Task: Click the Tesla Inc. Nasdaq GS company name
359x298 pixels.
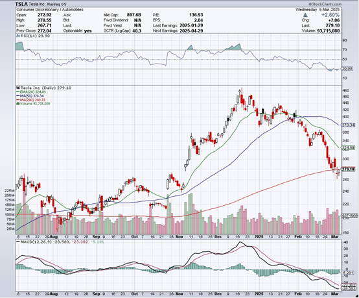Action: 48,5
